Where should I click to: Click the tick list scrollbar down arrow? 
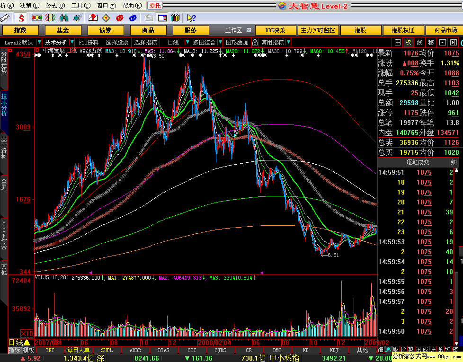tap(456, 344)
